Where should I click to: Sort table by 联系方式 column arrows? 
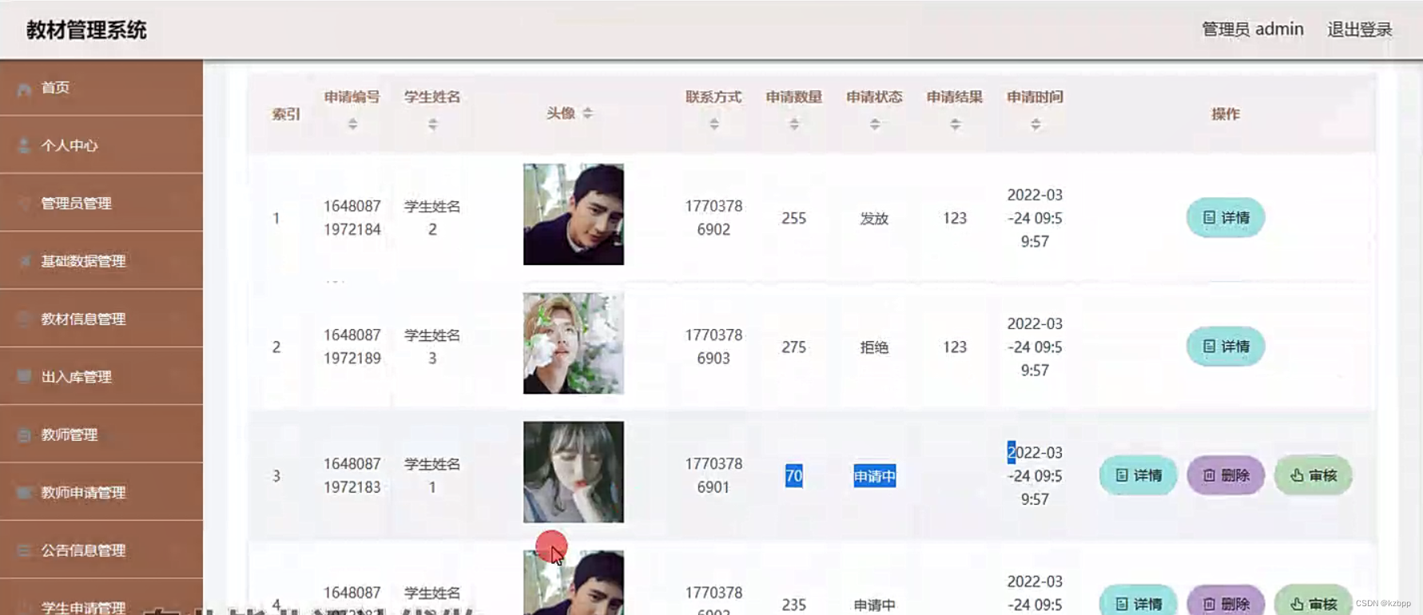(714, 125)
